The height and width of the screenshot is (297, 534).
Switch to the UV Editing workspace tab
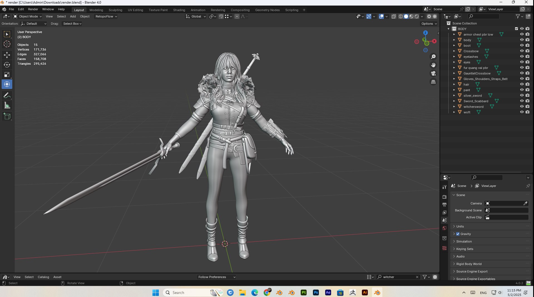click(x=135, y=10)
